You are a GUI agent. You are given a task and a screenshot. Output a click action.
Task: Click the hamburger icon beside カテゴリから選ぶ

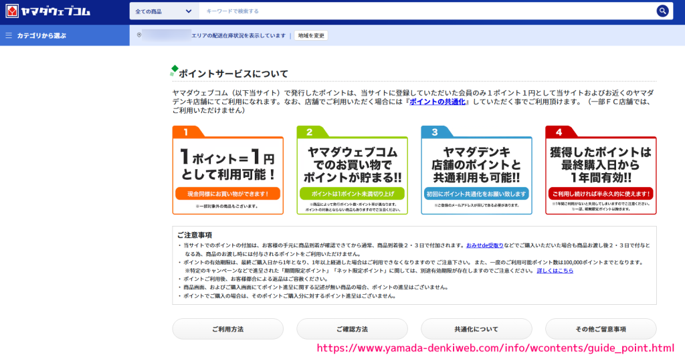pyautogui.click(x=9, y=35)
